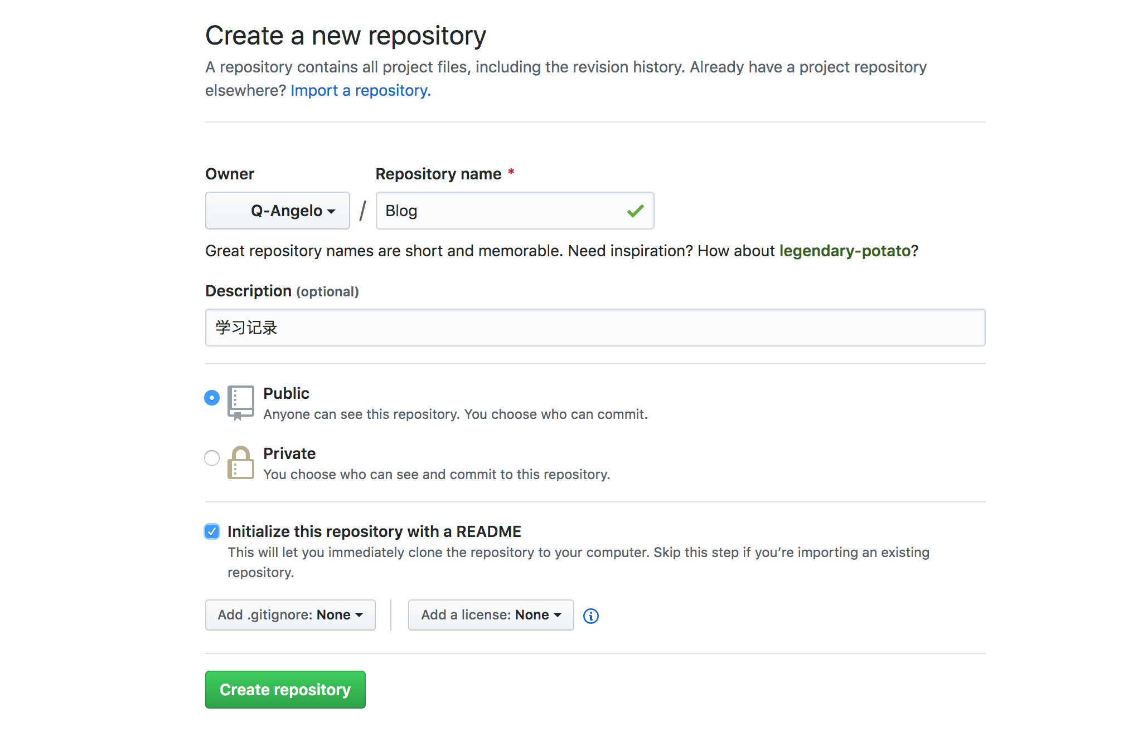Click the Initialize this repository README label
This screenshot has height=742, width=1143.
374,531
